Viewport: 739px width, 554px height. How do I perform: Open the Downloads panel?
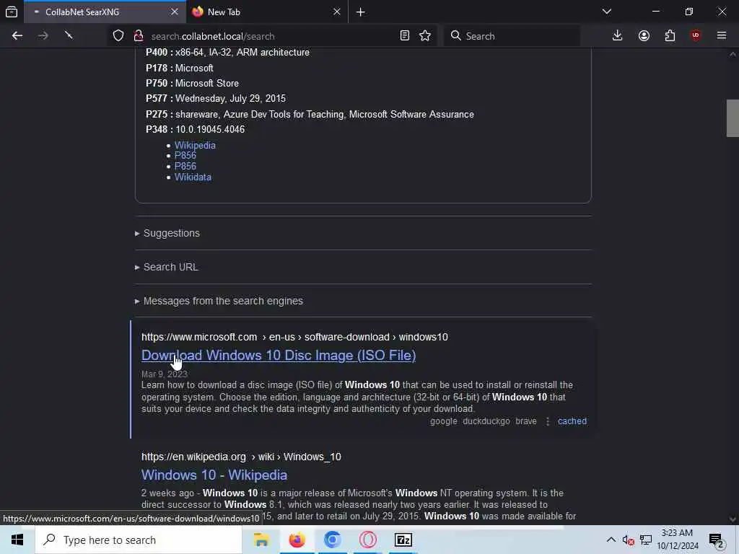(x=617, y=36)
